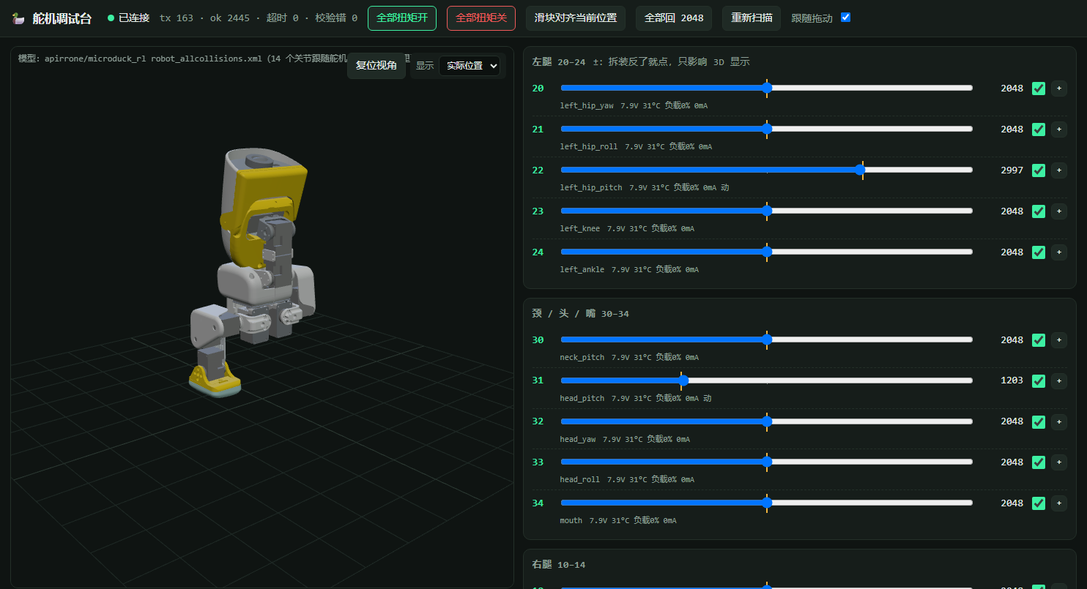The image size is (1087, 589).
Task: Click the head_pitch slider handle at 1203
Action: point(683,380)
